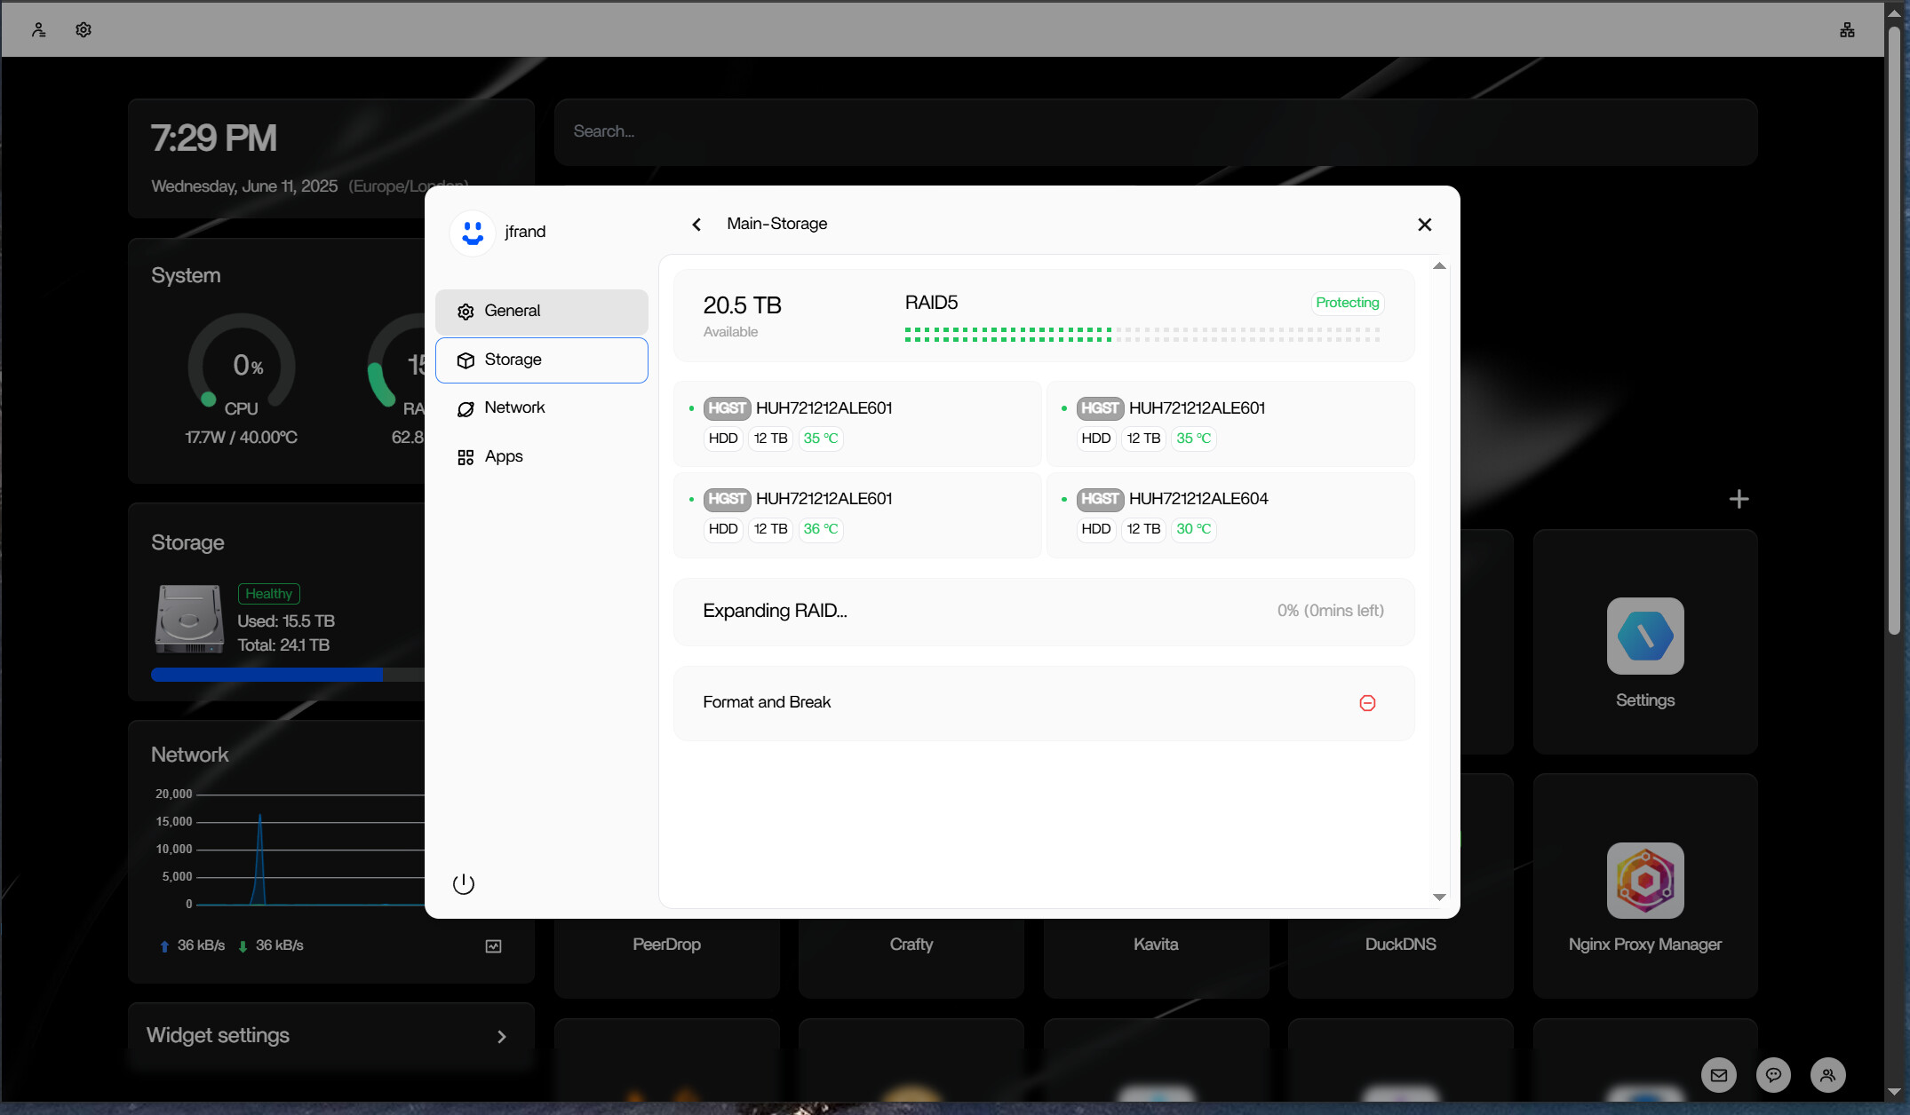Click the Format and Break label
The image size is (1910, 1115).
pyautogui.click(x=767, y=702)
